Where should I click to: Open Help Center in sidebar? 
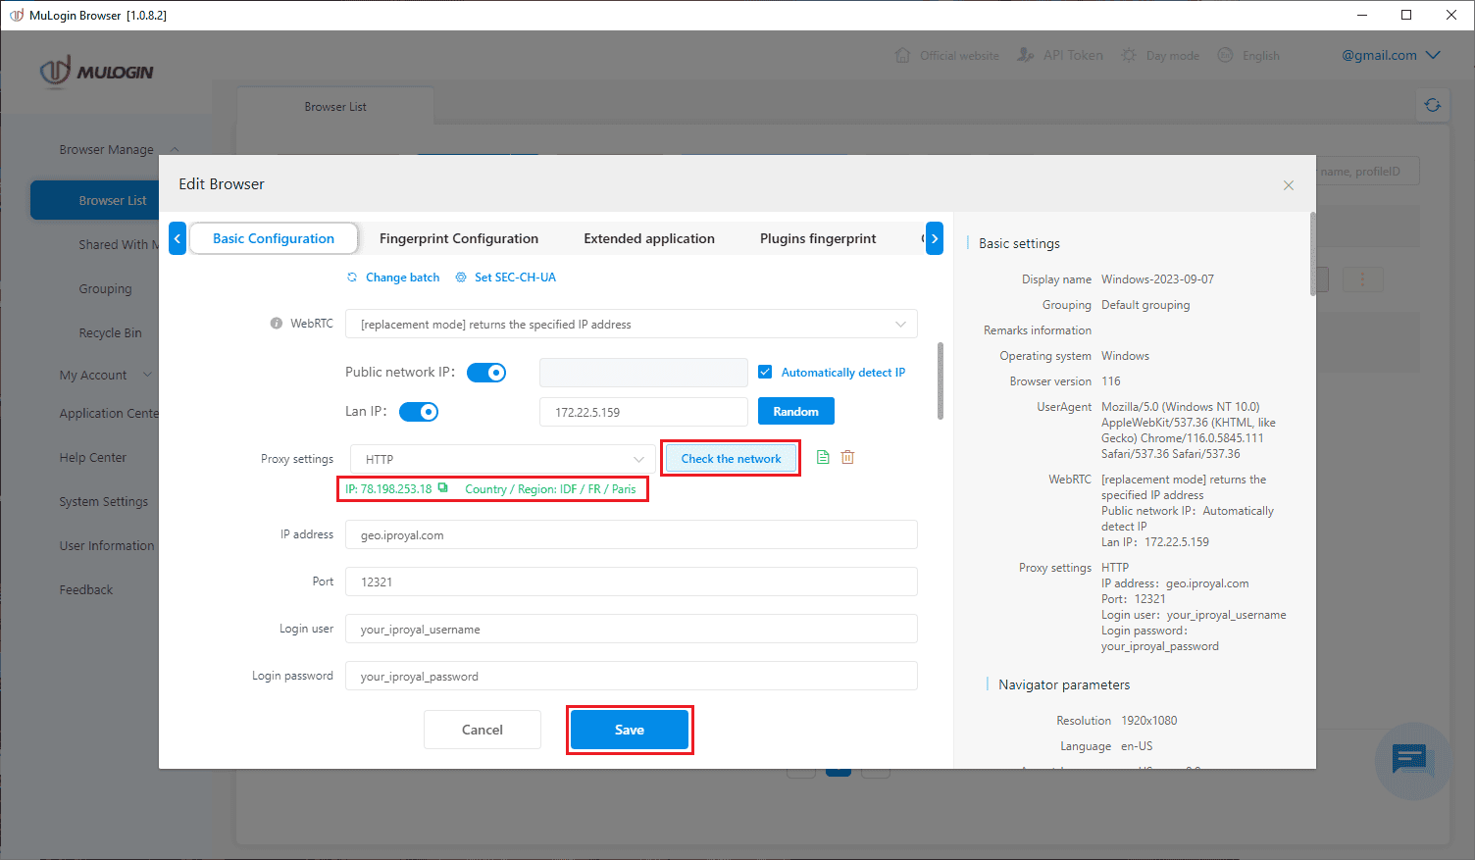(x=93, y=457)
